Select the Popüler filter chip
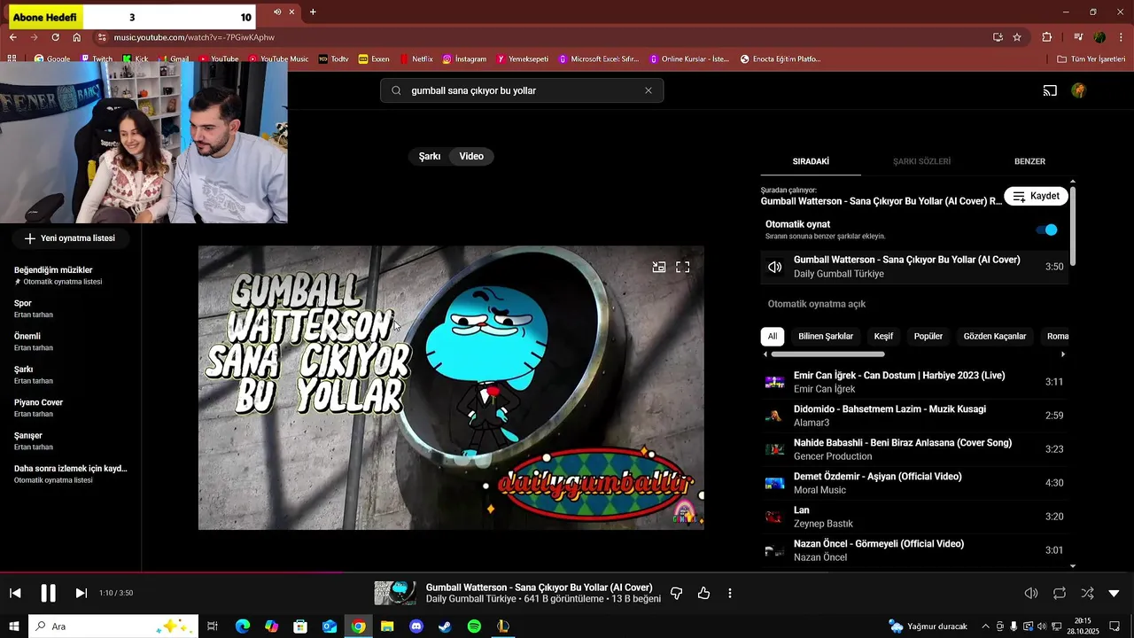1134x638 pixels. tap(928, 336)
